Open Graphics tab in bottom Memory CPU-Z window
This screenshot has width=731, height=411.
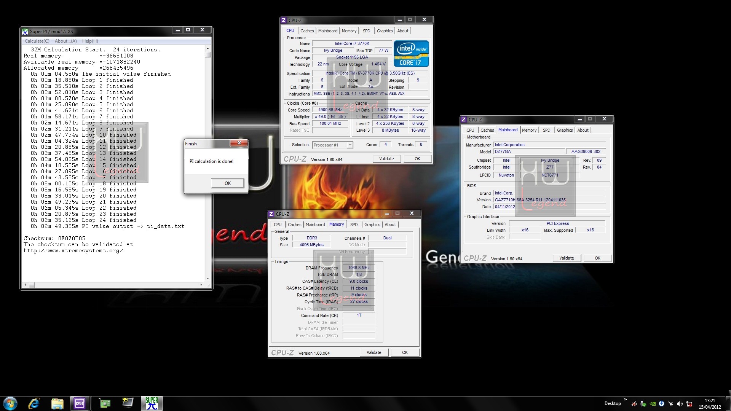coord(372,225)
